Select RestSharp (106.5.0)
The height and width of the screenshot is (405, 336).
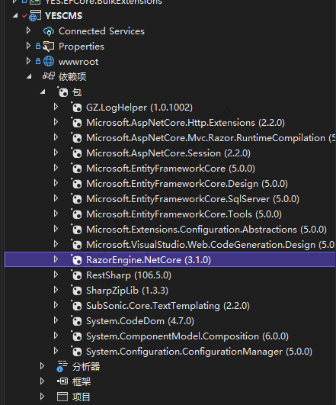click(x=129, y=275)
